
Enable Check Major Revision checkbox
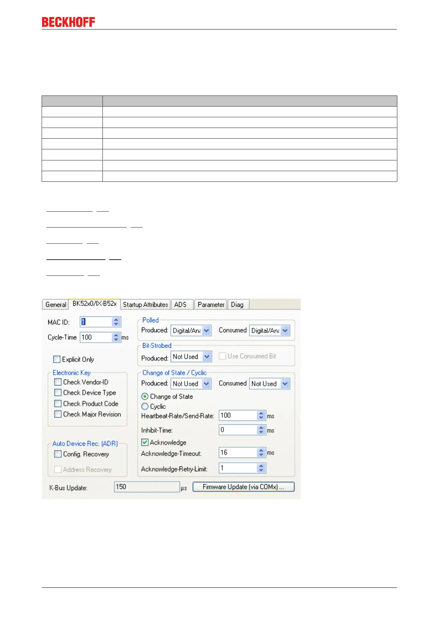(x=58, y=414)
